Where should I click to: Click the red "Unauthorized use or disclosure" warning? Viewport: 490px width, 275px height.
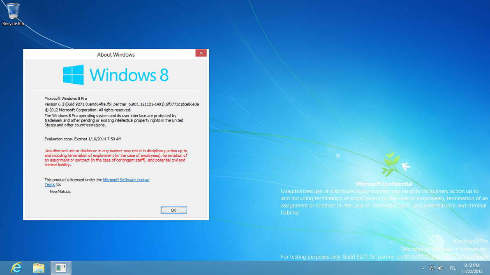(x=116, y=158)
